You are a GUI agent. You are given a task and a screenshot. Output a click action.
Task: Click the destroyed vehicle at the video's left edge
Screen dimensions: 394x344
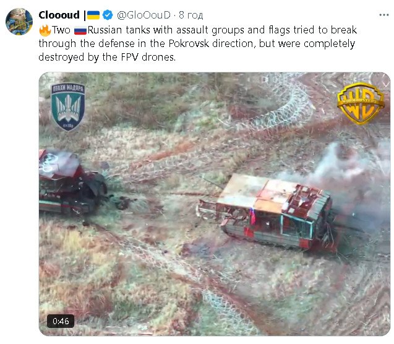[x=72, y=182]
